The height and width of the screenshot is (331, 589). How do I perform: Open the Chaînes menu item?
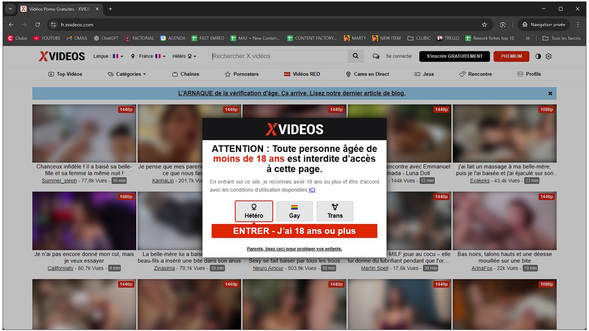186,74
